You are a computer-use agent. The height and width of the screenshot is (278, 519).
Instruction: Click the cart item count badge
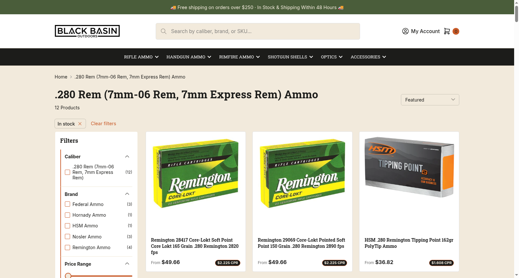[456, 31]
